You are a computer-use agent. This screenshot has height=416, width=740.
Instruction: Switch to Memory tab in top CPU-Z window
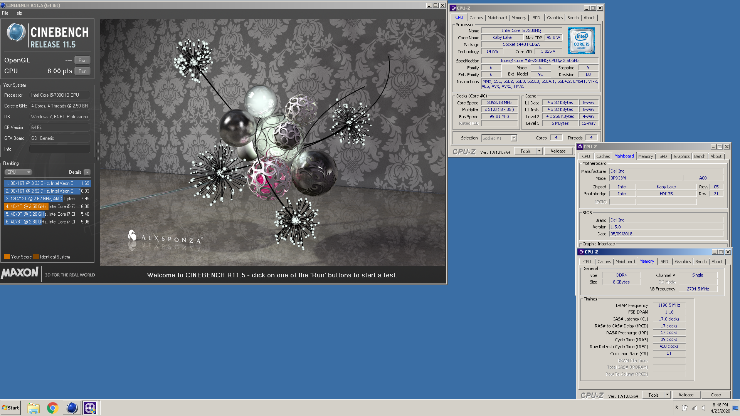click(x=518, y=18)
